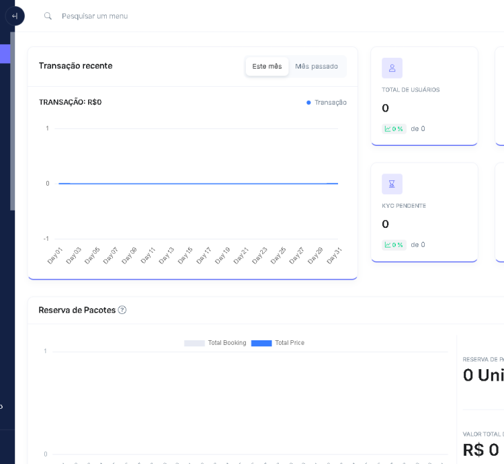
Task: Click the hourglass icon in KYC Pendente card
Action: click(x=392, y=184)
